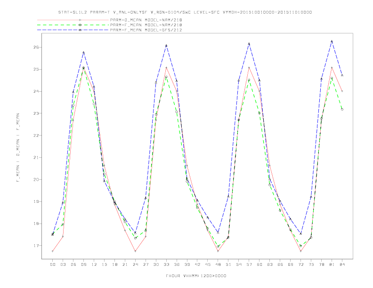This screenshot has width=373, height=288.
Task: Click x-axis forecast hour label 15
Action: 104,264
